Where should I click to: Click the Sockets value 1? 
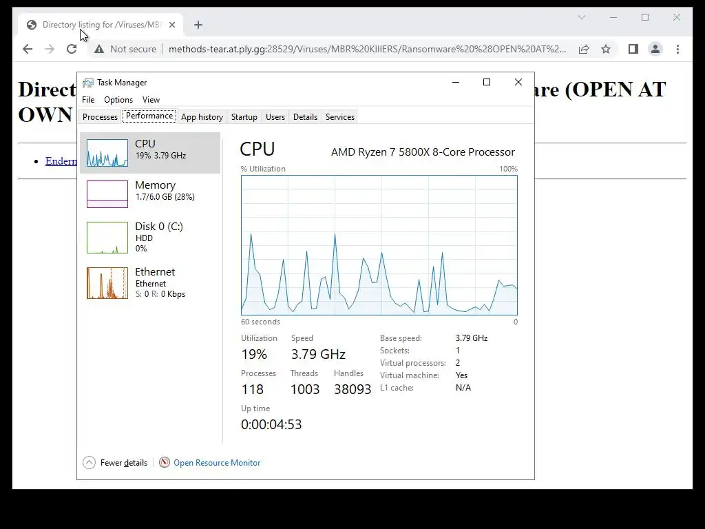pyautogui.click(x=458, y=351)
